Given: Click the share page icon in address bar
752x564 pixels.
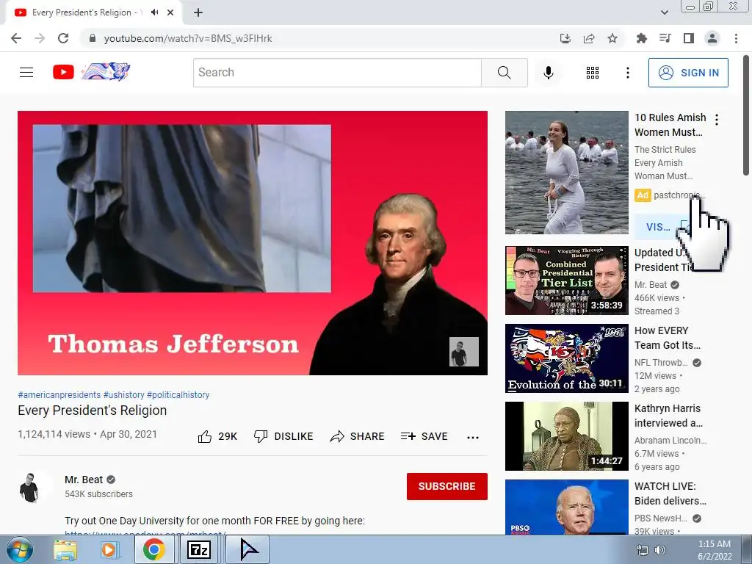Looking at the screenshot, I should [x=589, y=38].
